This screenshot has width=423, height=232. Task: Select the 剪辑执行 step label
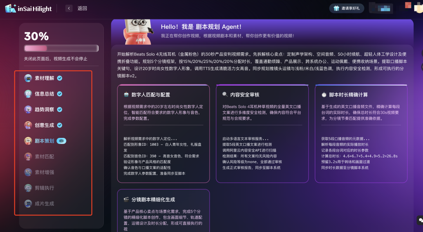[x=44, y=188]
